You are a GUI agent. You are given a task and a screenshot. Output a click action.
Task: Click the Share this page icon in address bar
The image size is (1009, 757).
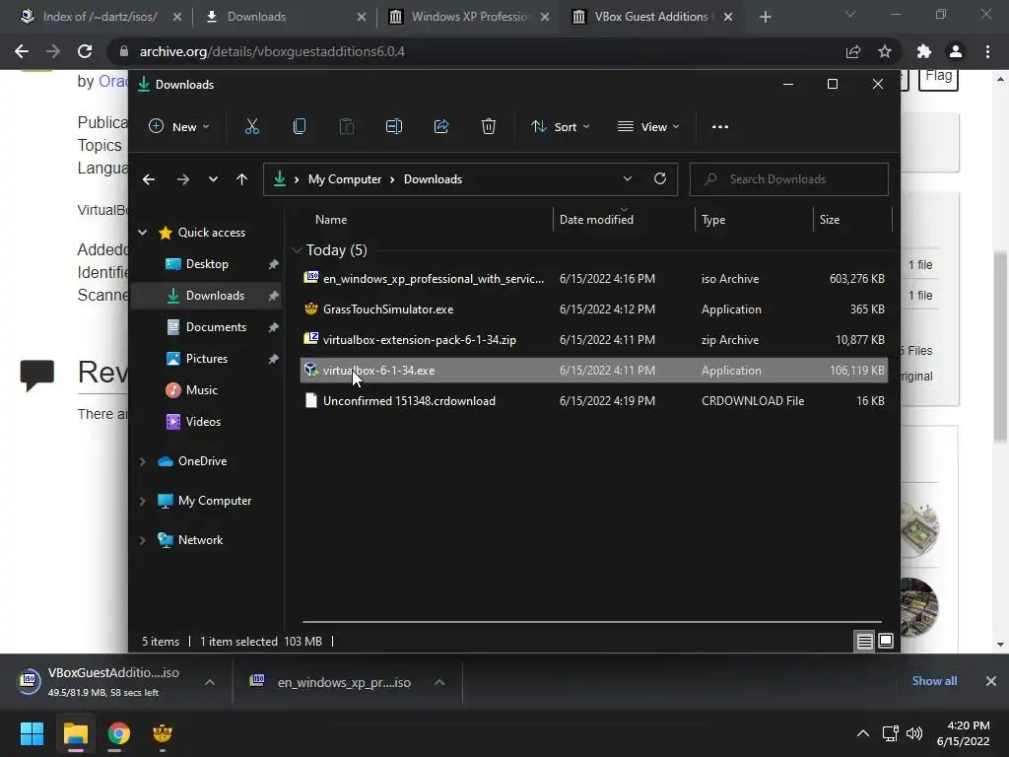(x=853, y=51)
